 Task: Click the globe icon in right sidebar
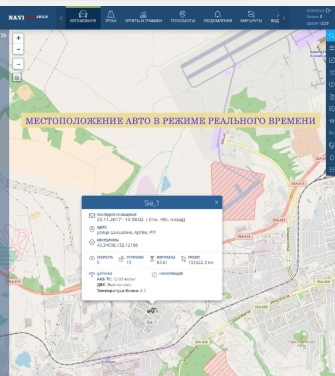coord(331,145)
